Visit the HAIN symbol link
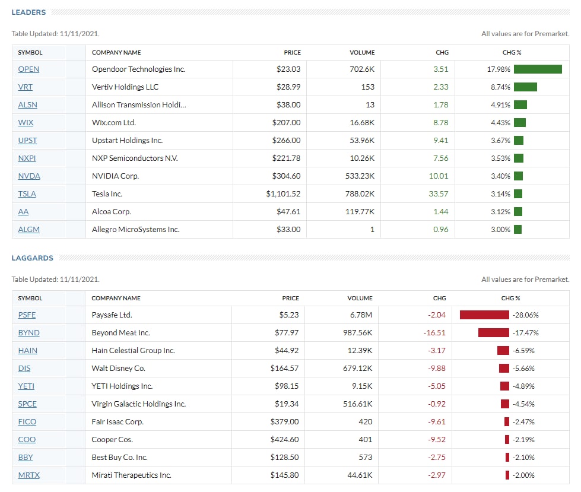This screenshot has height=492, width=581. [x=27, y=351]
